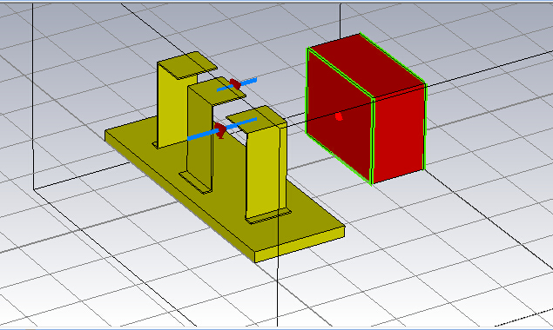Select the lower red port cone marker
This screenshot has width=553, height=330.
click(x=221, y=130)
